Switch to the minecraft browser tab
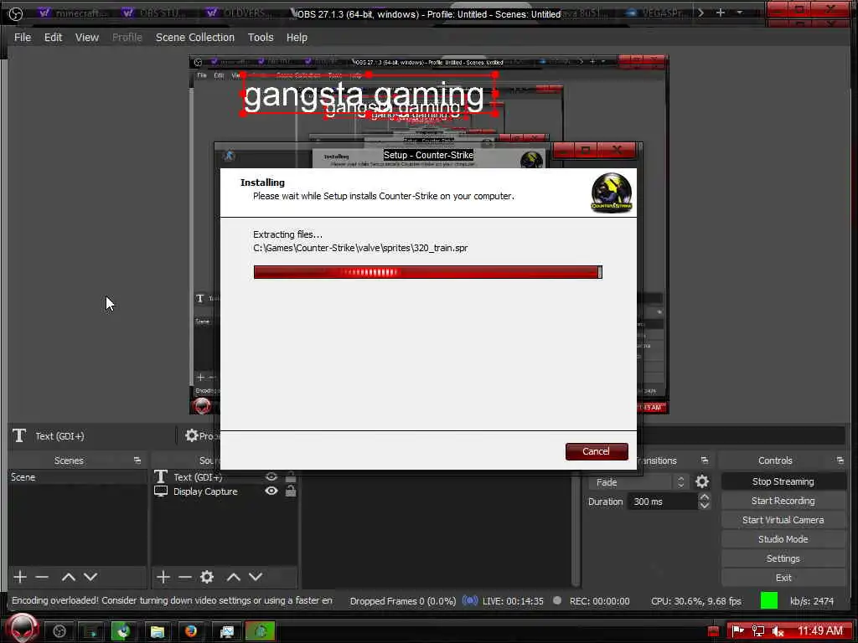The height and width of the screenshot is (643, 858). point(73,13)
